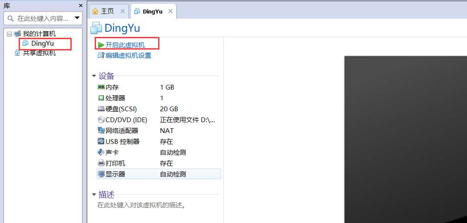Click the home icon on 主页 tab
The height and width of the screenshot is (223, 467).
click(95, 11)
